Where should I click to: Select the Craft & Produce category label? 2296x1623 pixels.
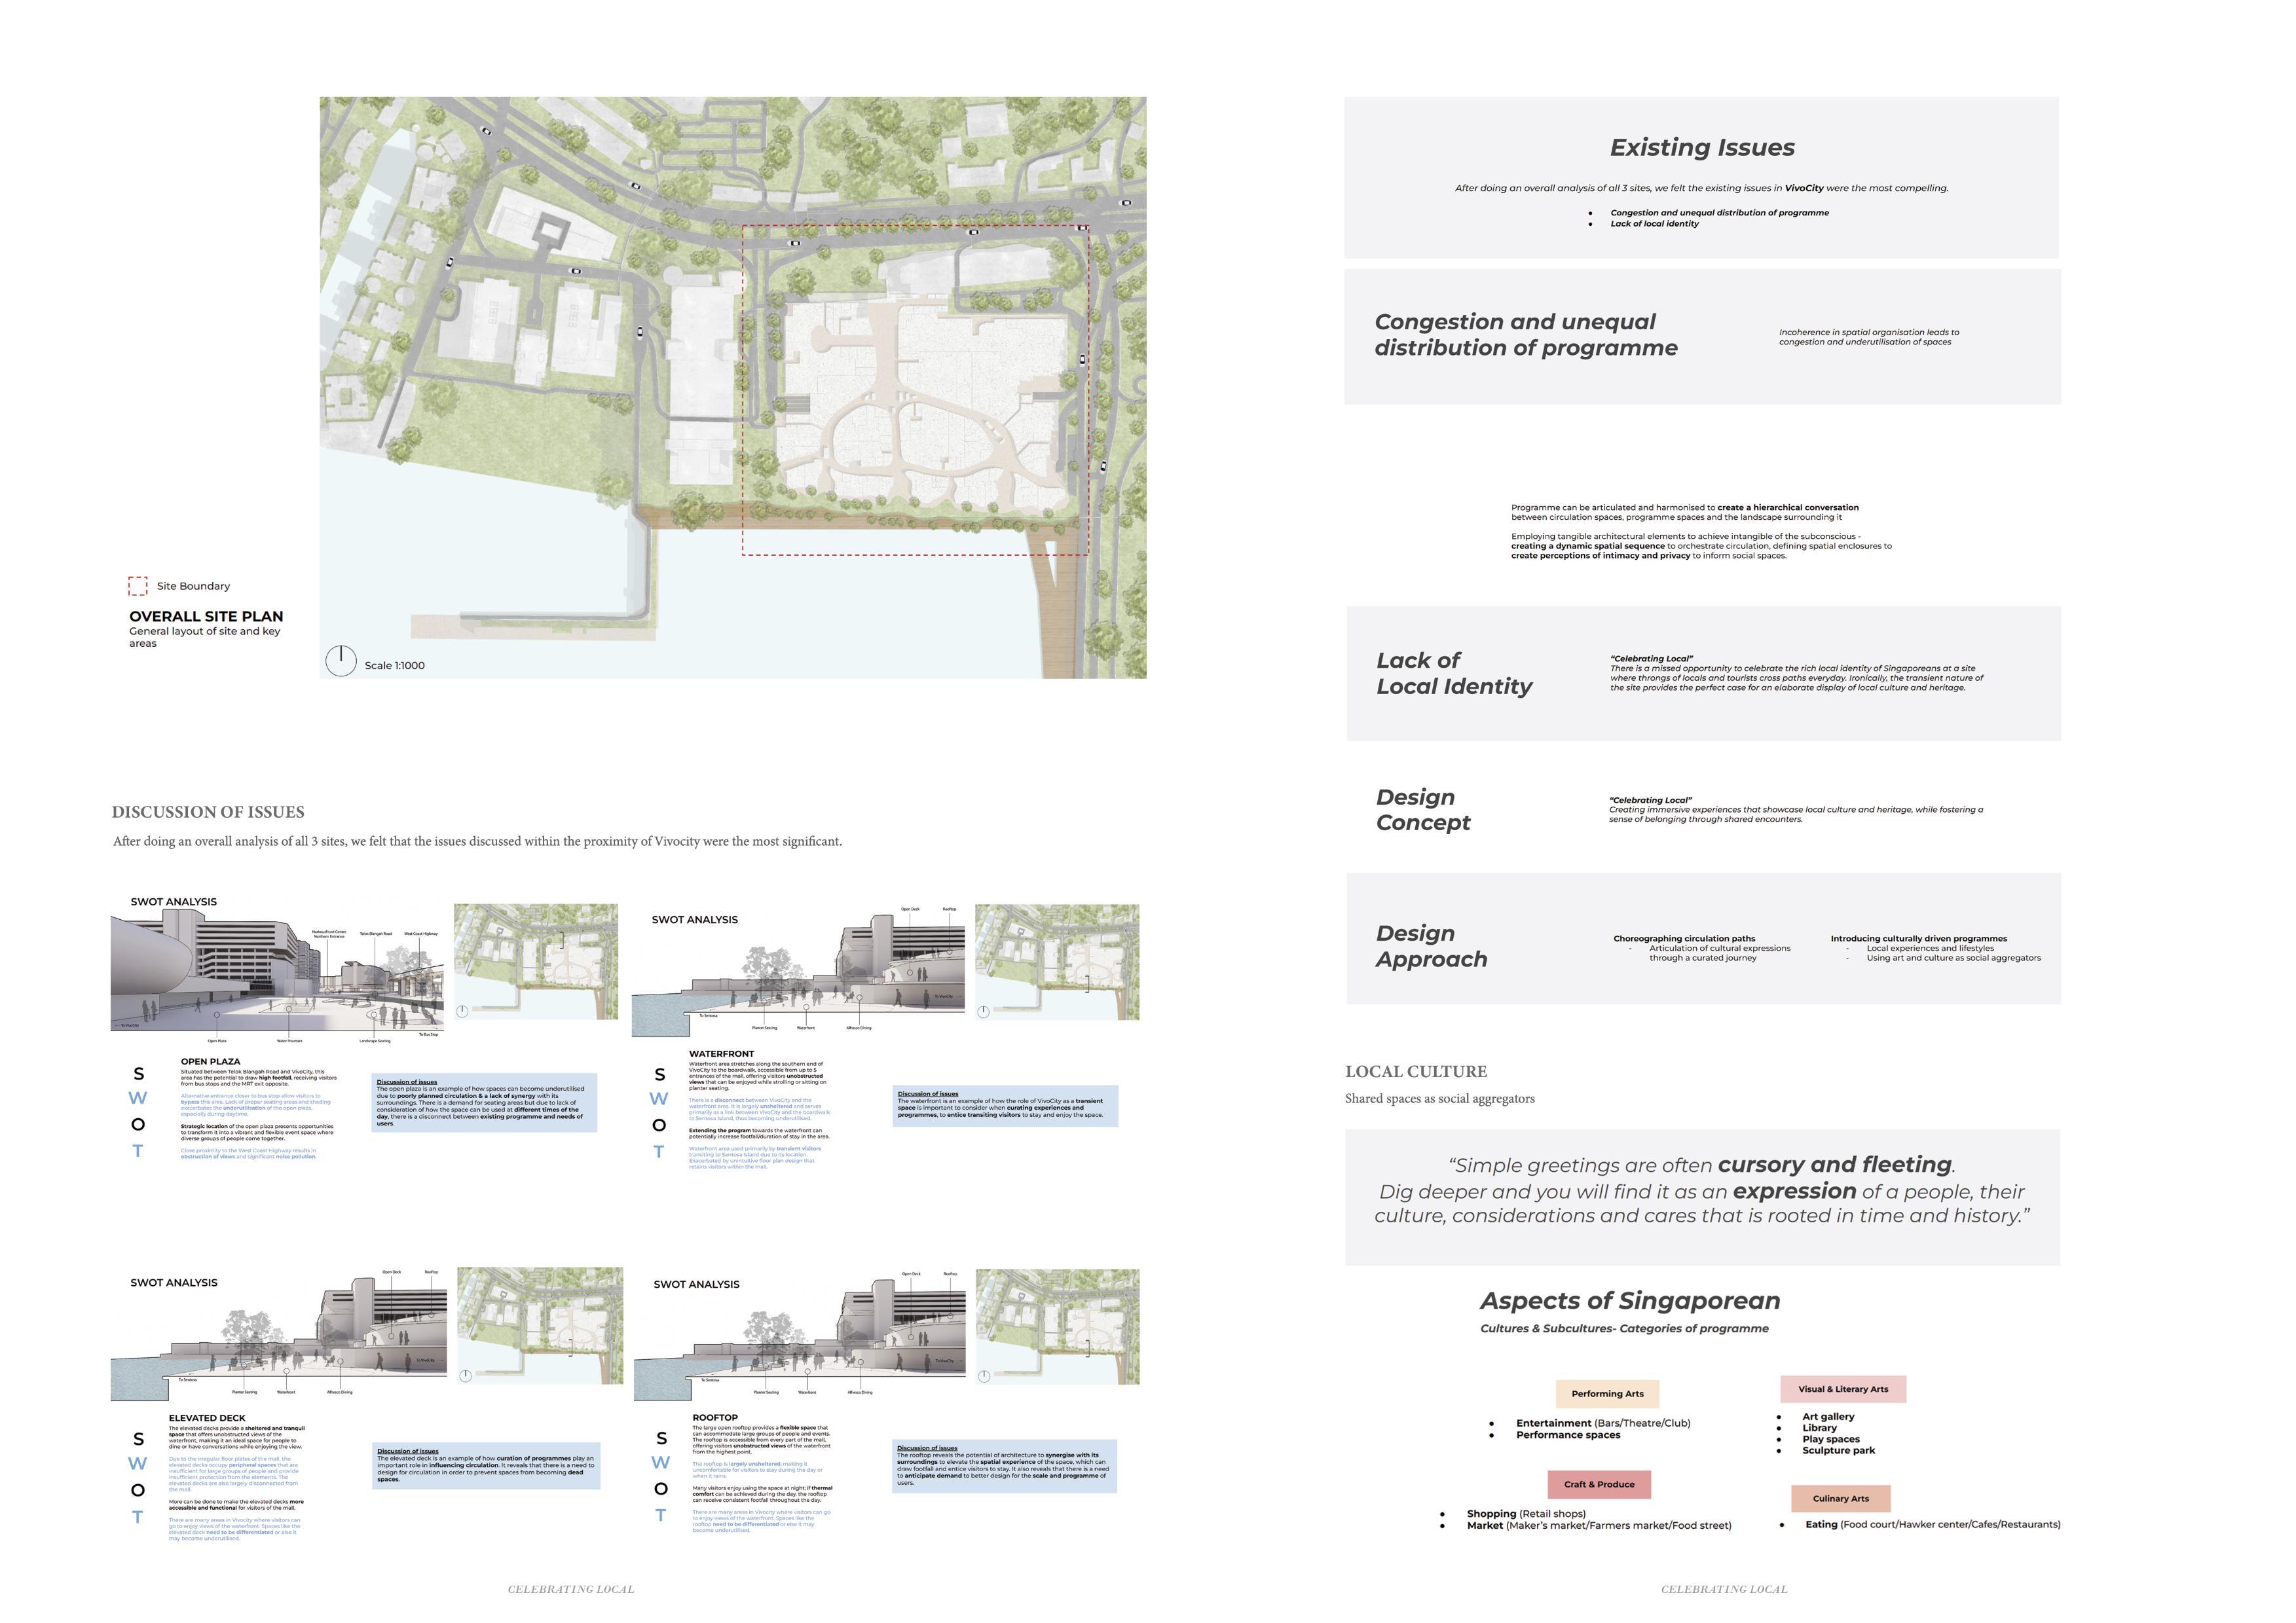tap(1599, 1484)
